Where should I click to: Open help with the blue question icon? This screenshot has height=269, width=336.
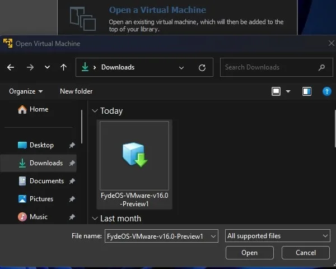click(327, 91)
